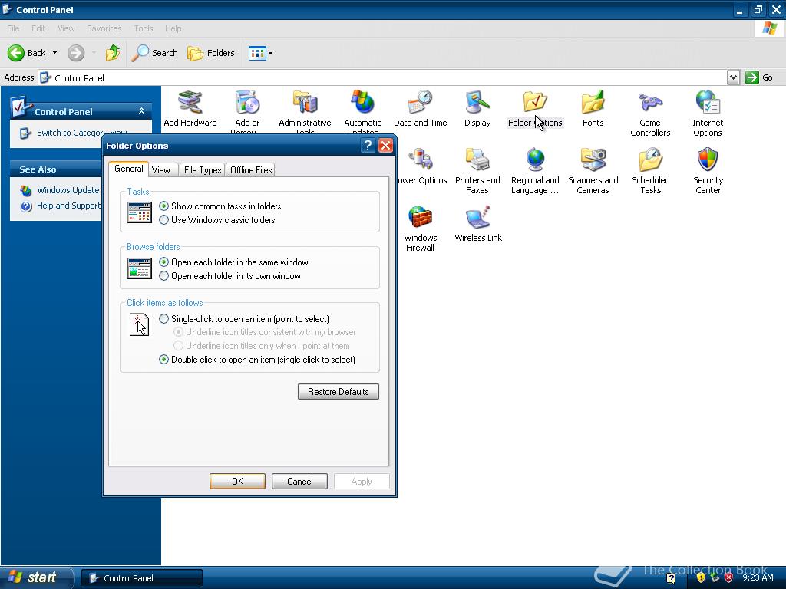Viewport: 786px width, 589px height.
Task: Click the Folder Options help question button
Action: coord(368,146)
